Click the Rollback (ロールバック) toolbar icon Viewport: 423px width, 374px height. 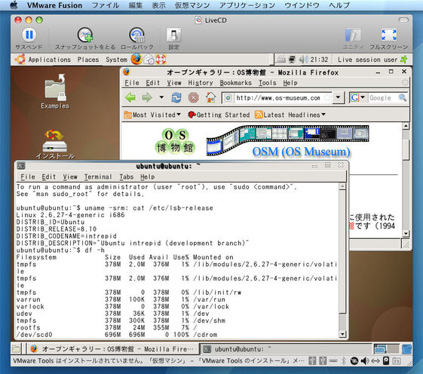(x=137, y=35)
